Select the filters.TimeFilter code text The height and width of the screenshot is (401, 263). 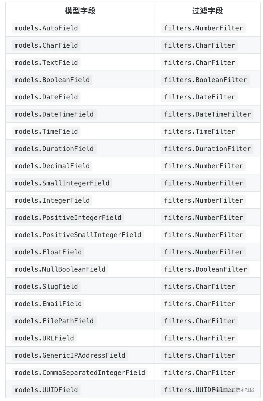pos(199,131)
